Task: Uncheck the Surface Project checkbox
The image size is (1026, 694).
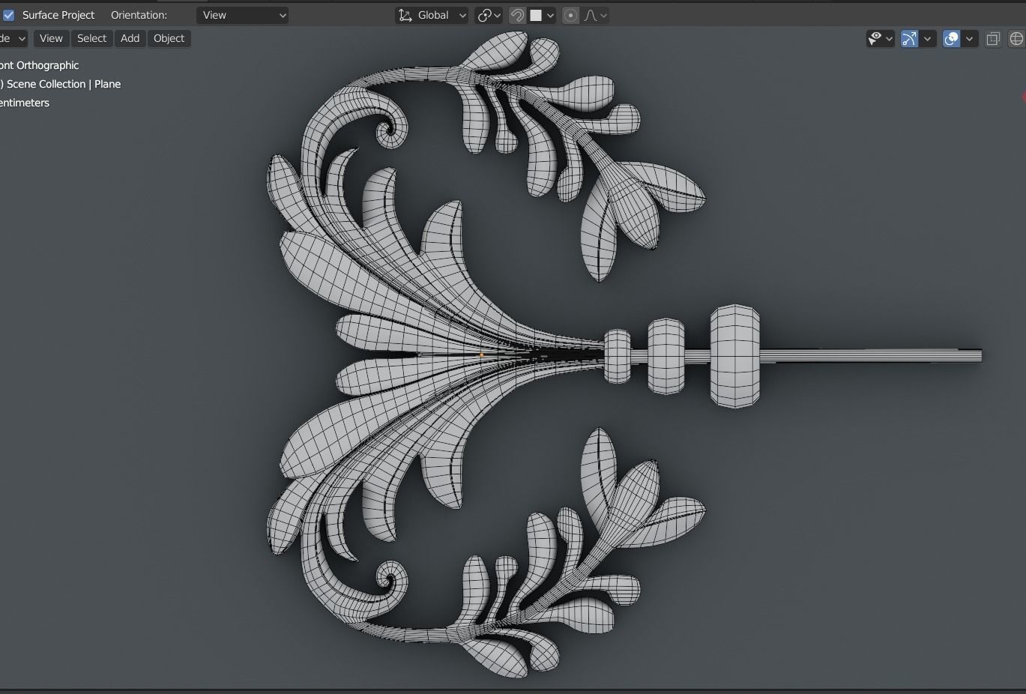Action: pos(9,15)
